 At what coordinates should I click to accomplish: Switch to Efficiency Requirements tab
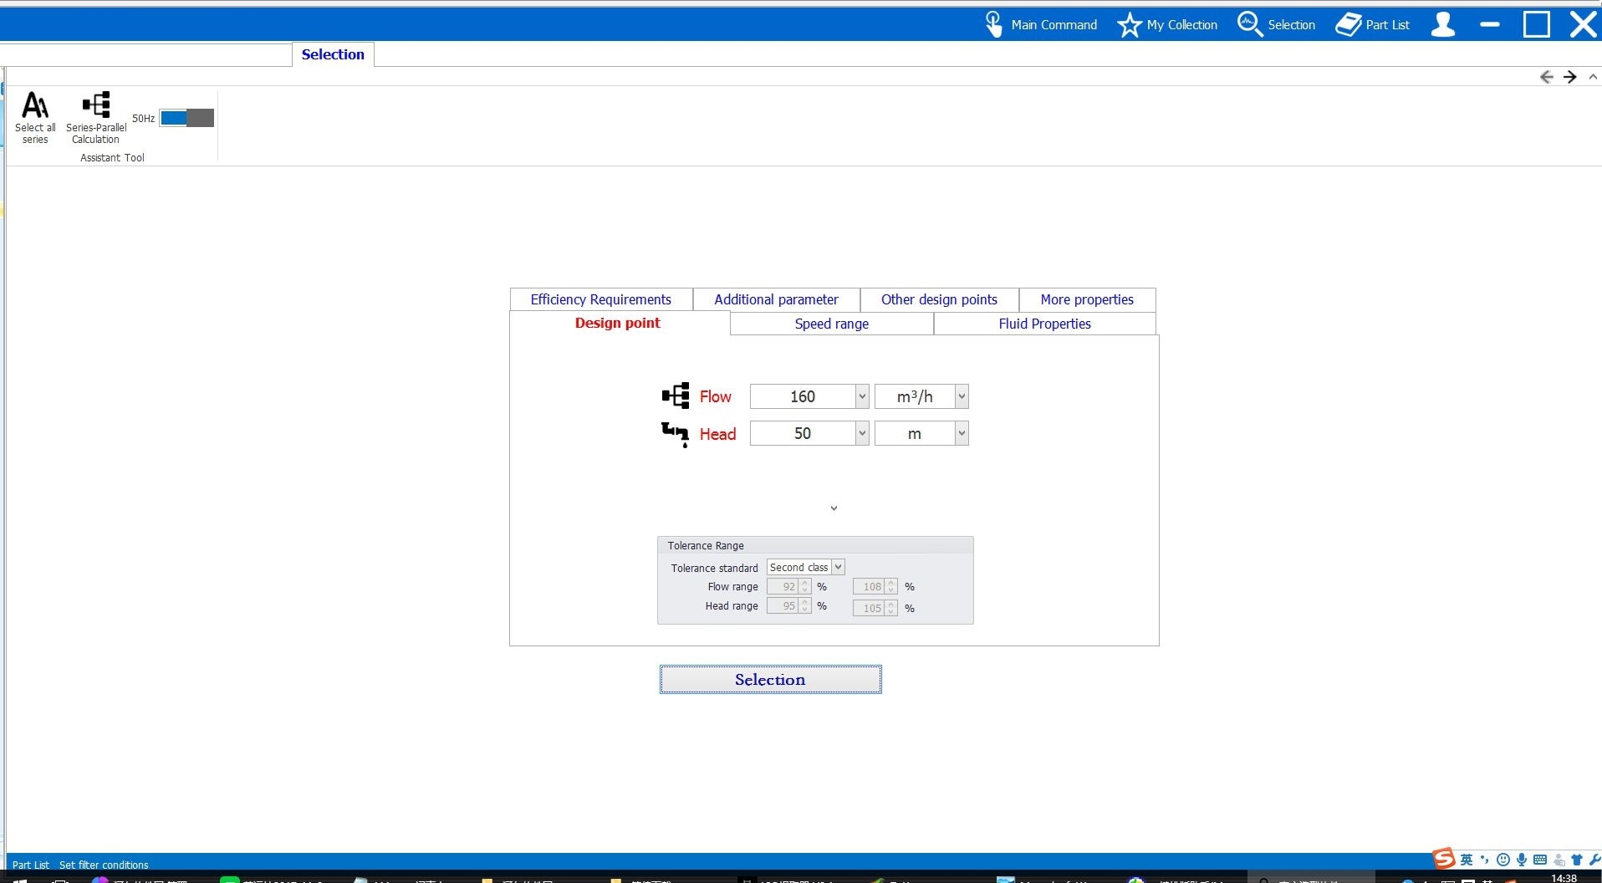tap(600, 299)
